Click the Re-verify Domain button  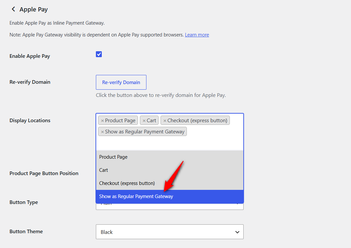pos(121,82)
